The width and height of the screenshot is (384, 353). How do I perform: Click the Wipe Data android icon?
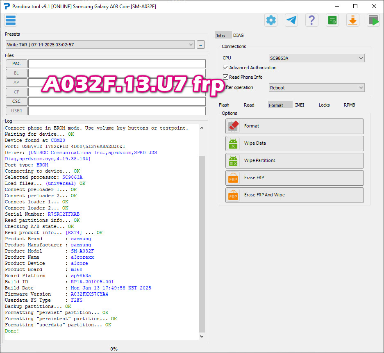coord(233,143)
